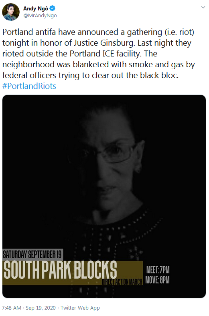The image size is (209, 316).
Task: Click the SATURDAY SEPTEMBER 19 label on flyer
Action: click(32, 255)
